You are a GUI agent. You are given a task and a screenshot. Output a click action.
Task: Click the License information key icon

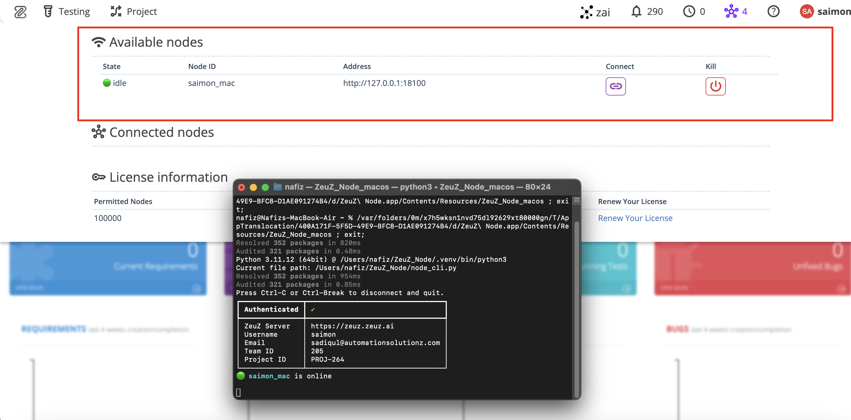[98, 177]
